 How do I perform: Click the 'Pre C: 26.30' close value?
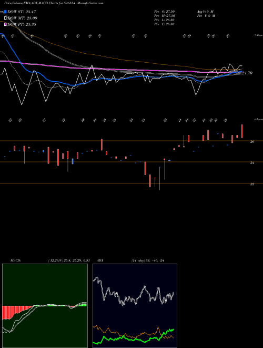(165, 24)
